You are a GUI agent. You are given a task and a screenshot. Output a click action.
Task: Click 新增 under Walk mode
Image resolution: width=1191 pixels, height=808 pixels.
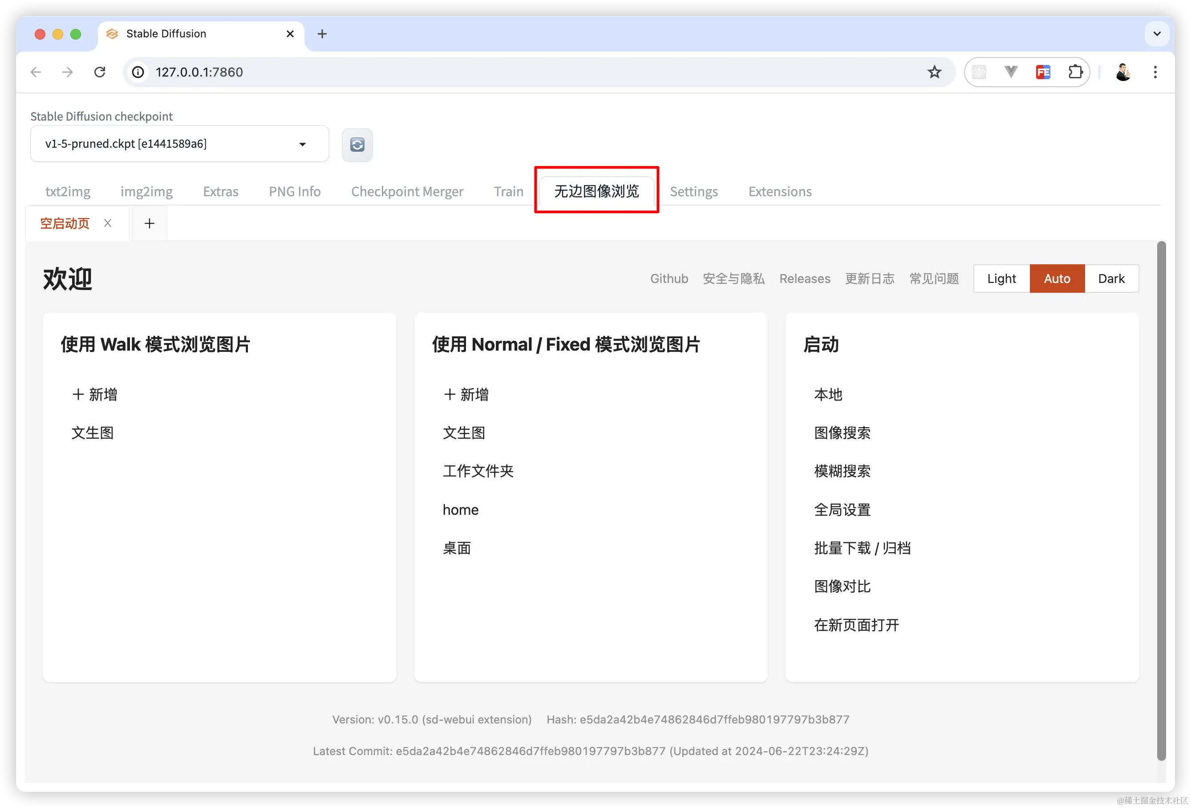point(95,395)
